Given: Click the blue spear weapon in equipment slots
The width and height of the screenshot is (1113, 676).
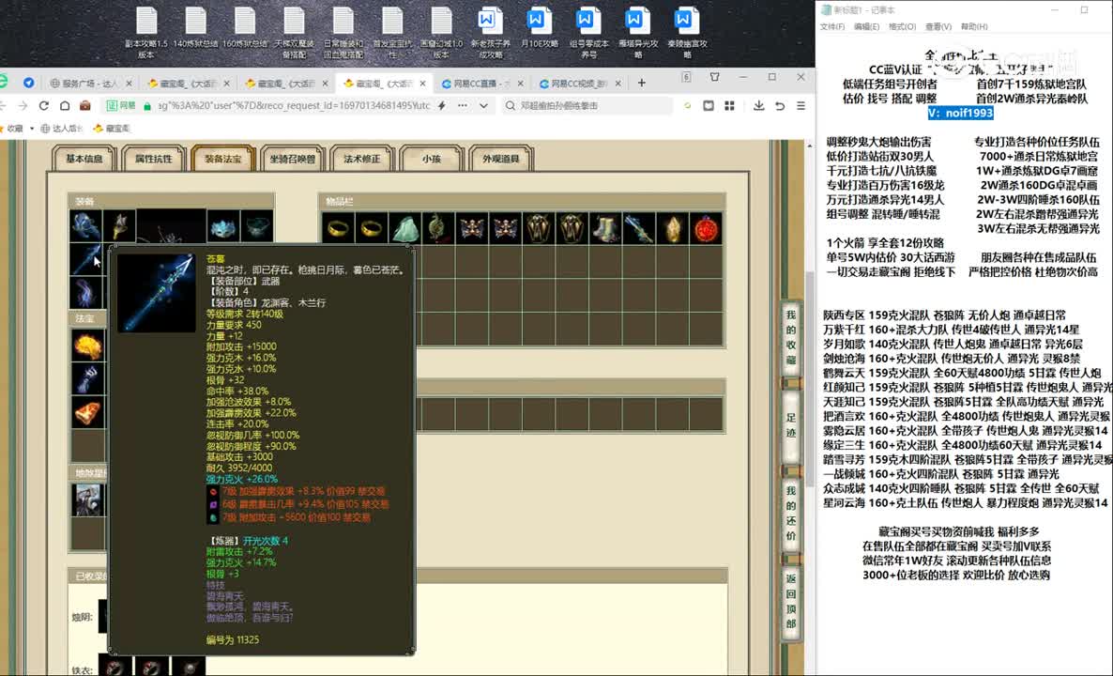Looking at the screenshot, I should point(86,259).
